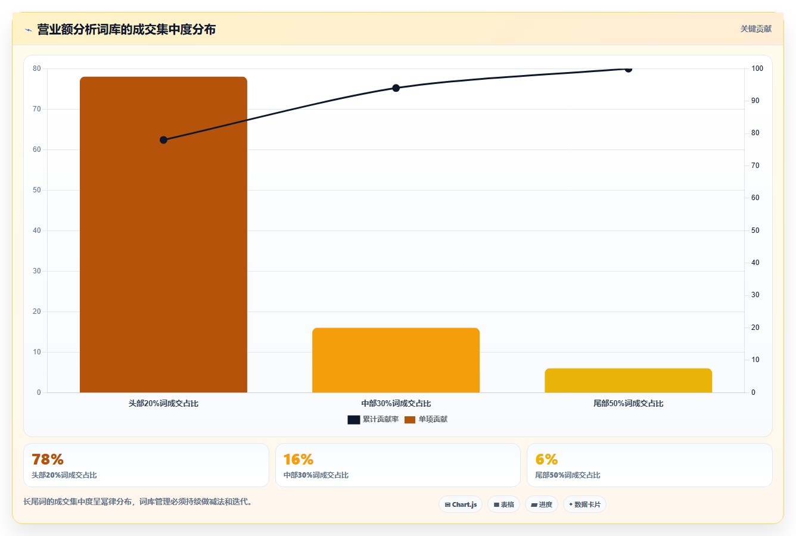Click the card caption 中部30%词成交占比 under 16%
This screenshot has width=796, height=536.
[316, 475]
